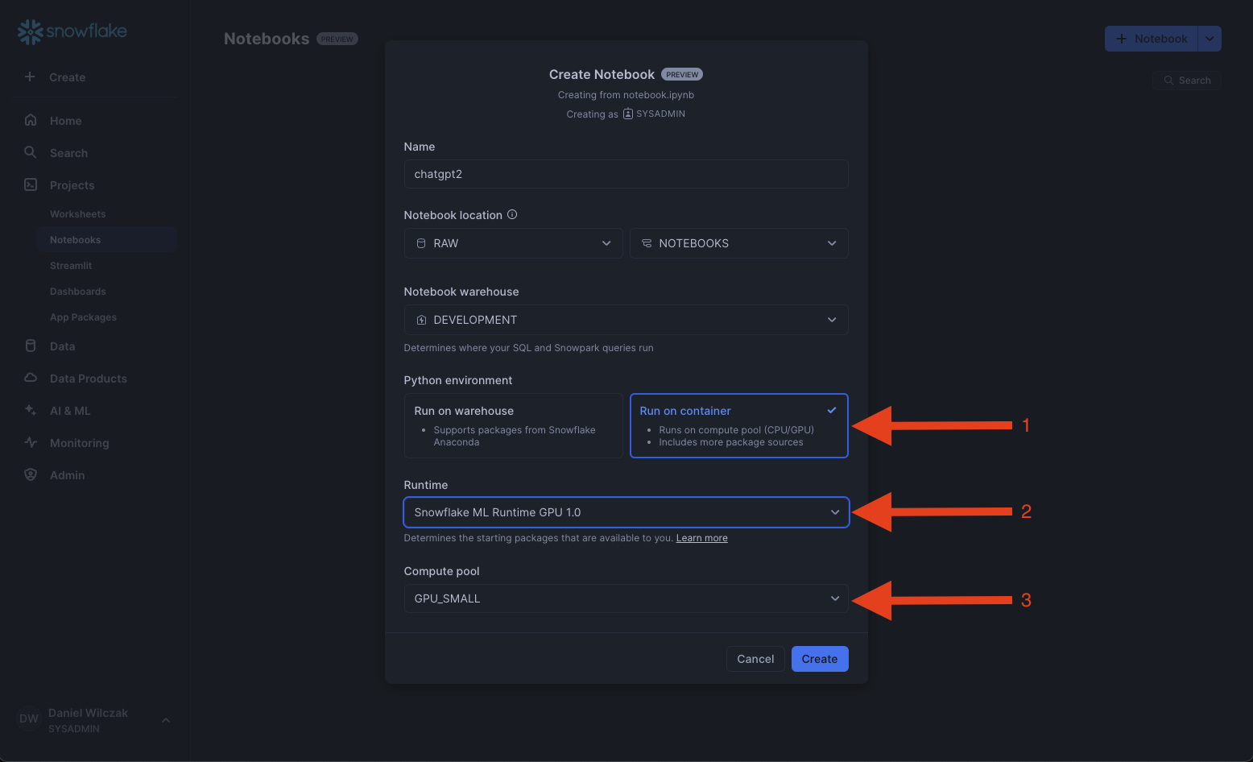This screenshot has height=762, width=1253.
Task: Click the Monitoring pulse icon
Action: tap(31, 442)
